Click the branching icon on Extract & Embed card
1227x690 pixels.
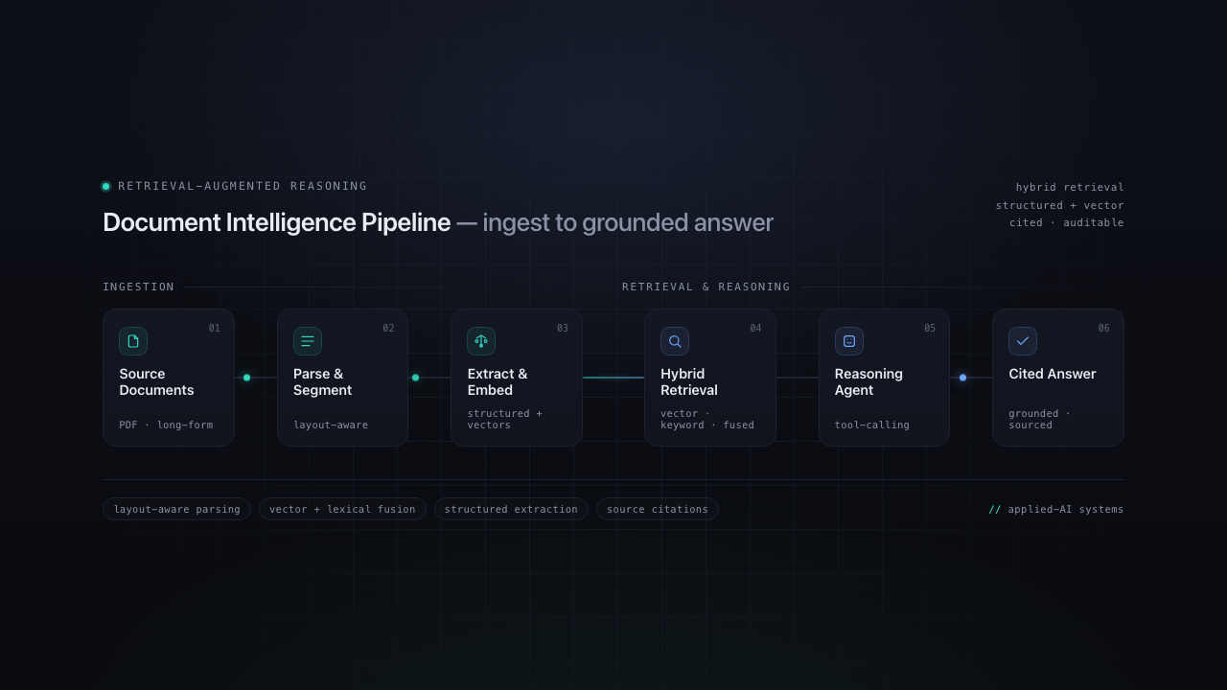481,341
